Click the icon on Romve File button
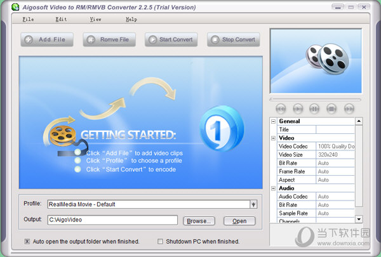The image size is (381, 257). click(91, 39)
